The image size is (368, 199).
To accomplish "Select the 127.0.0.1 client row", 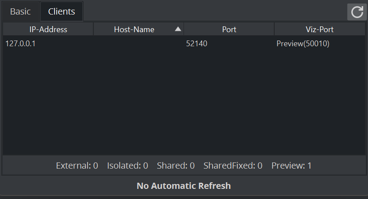I will (x=20, y=44).
